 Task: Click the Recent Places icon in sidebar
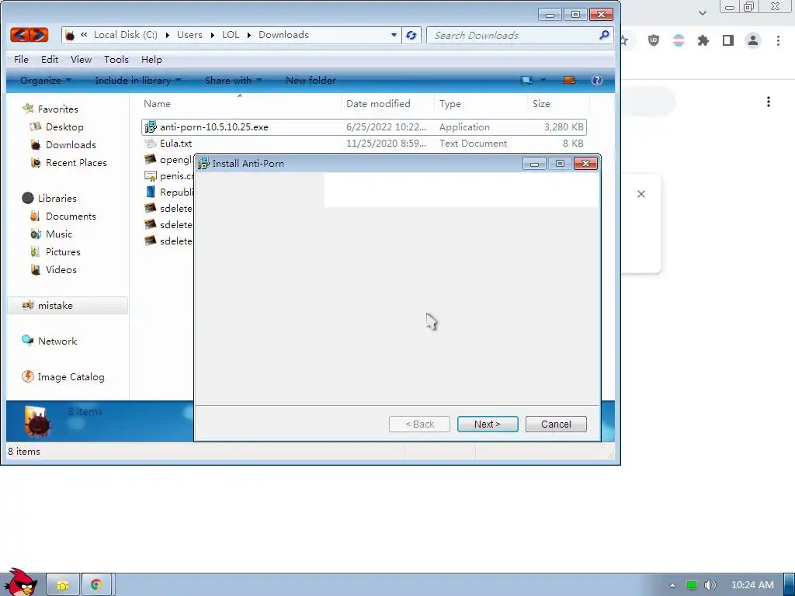pos(36,162)
